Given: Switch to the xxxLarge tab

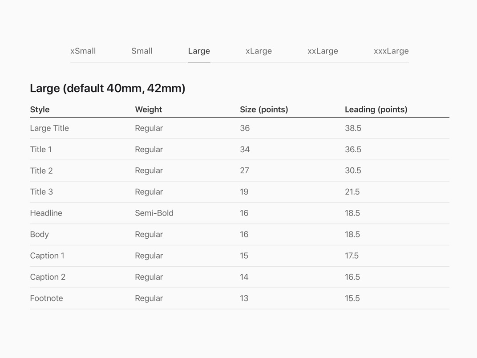Looking at the screenshot, I should [391, 51].
